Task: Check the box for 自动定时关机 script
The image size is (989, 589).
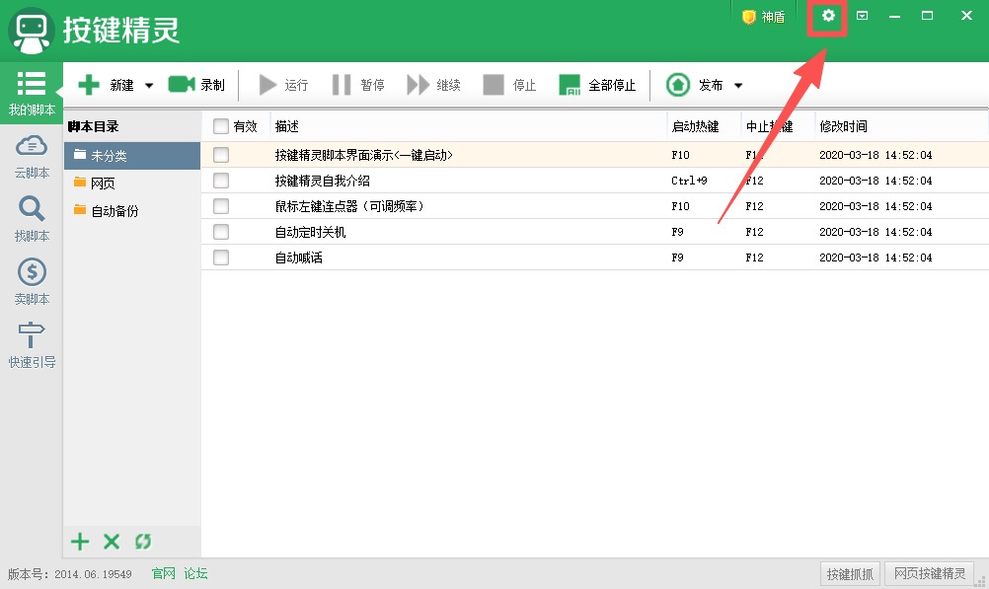Action: pos(221,232)
